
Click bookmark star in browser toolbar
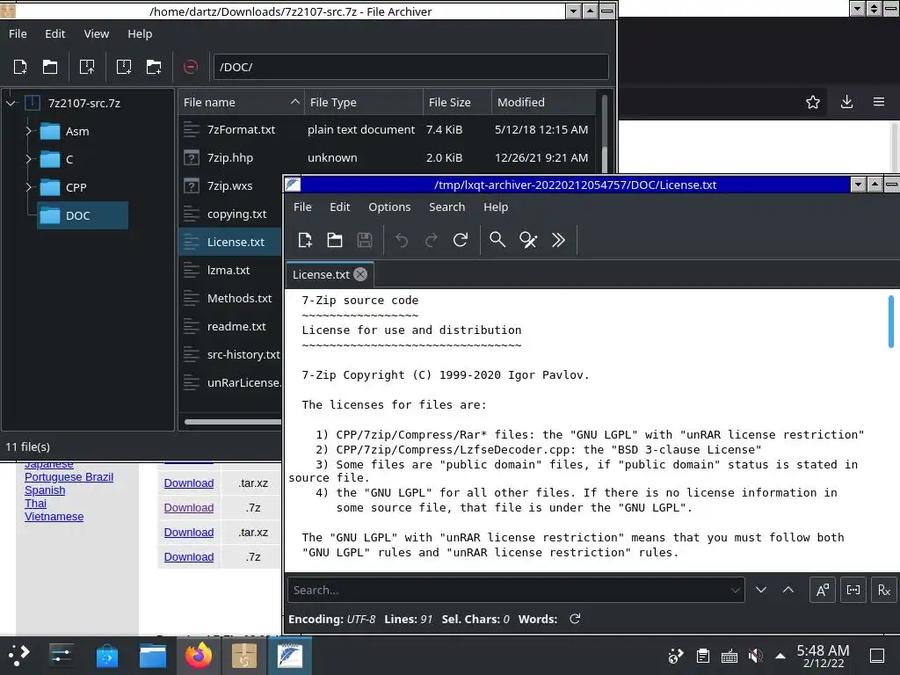click(813, 102)
